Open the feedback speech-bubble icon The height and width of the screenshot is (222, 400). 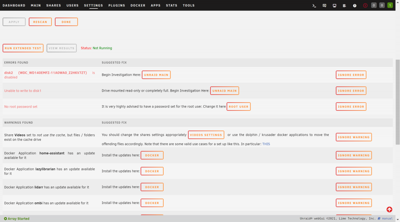tap(324, 6)
